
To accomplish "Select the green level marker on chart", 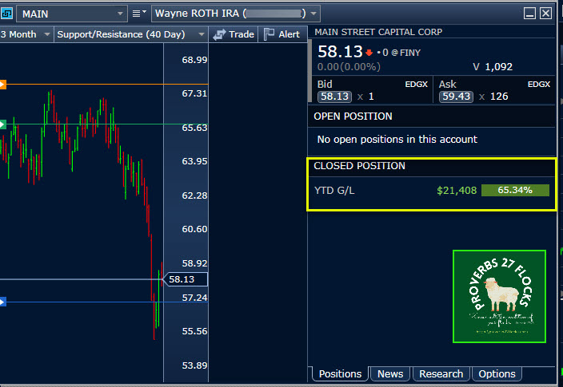I will tap(3, 124).
